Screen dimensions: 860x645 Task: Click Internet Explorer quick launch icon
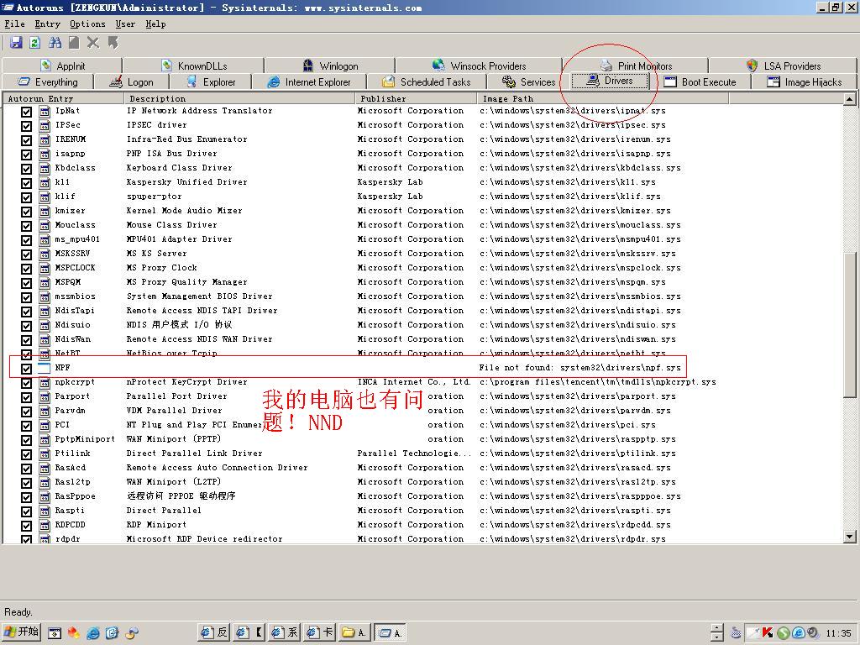pyautogui.click(x=92, y=633)
